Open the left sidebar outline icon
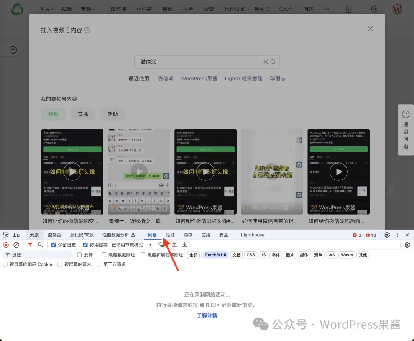Viewport: 414px width, 341px height. 13,50
